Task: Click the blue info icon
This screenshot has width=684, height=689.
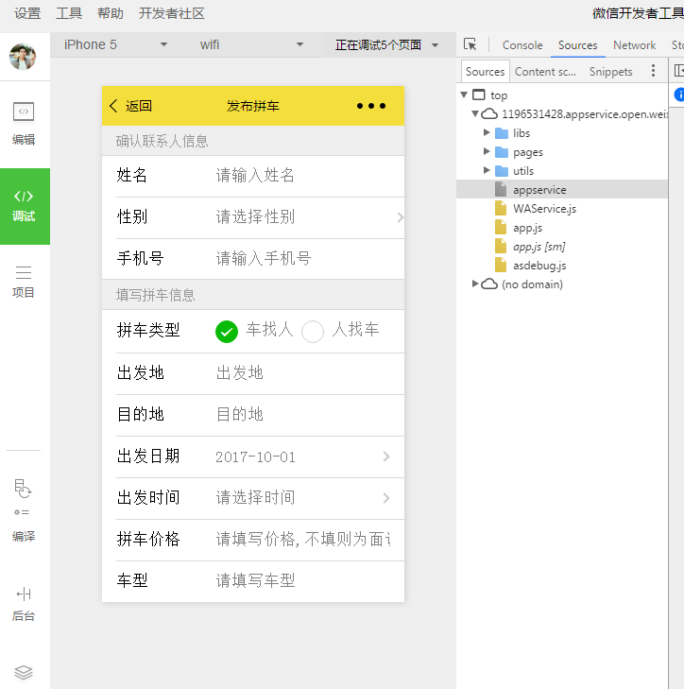Action: (679, 95)
